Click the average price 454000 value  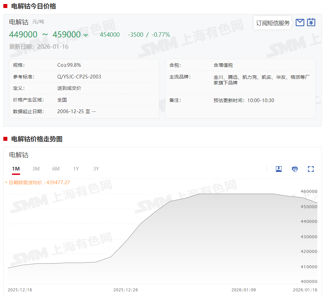[110, 35]
